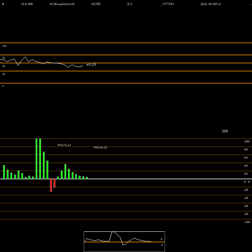Click the ')977331' header text
This screenshot has height=252, width=252.
coord(168,4)
